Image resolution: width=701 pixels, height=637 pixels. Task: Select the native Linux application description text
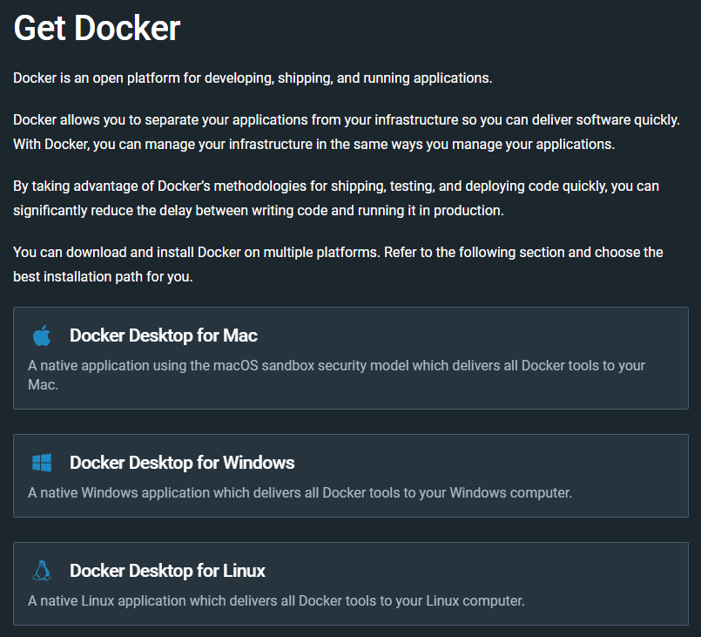coord(276,600)
